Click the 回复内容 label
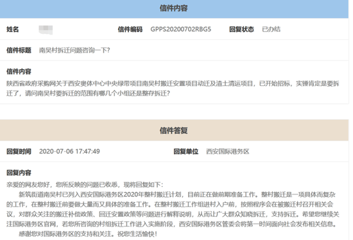This screenshot has width=353, height=240. pyautogui.click(x=19, y=173)
